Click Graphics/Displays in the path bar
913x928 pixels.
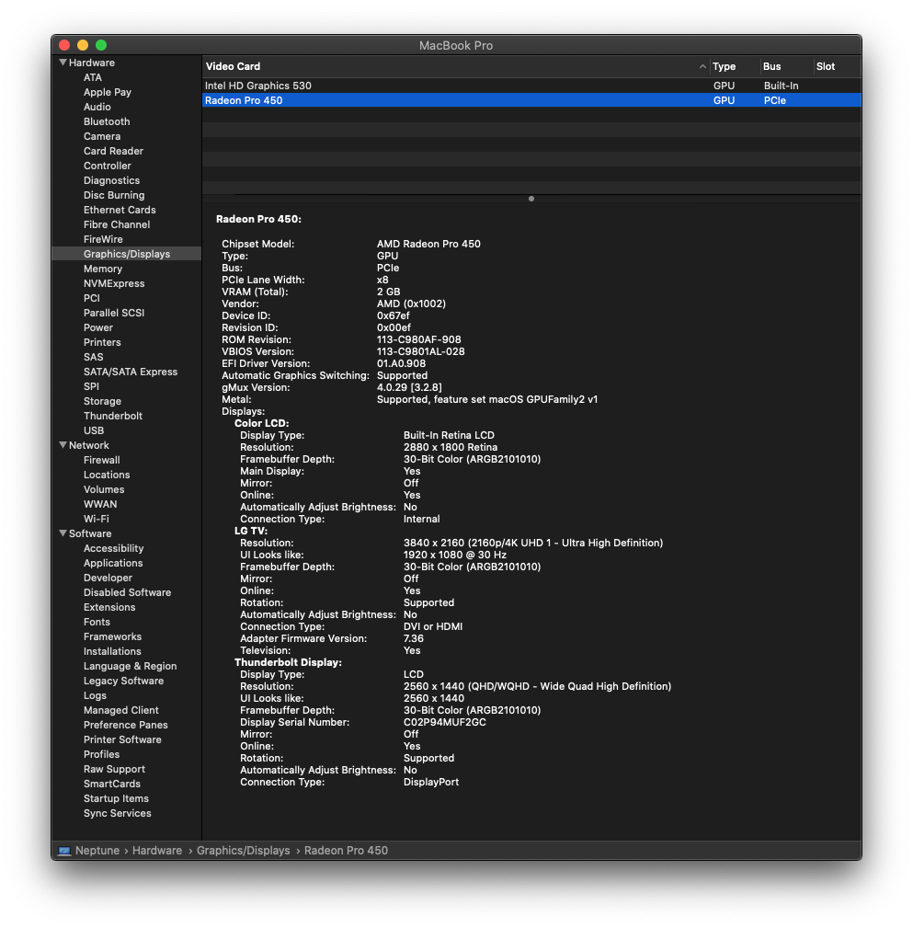point(243,851)
